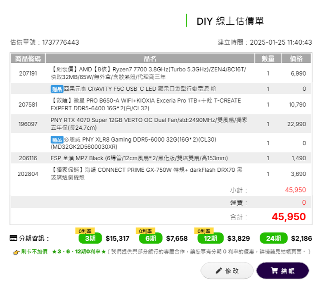The height and width of the screenshot is (289, 322).
Task: Click the $3,829 installment amount
Action: [239, 239]
